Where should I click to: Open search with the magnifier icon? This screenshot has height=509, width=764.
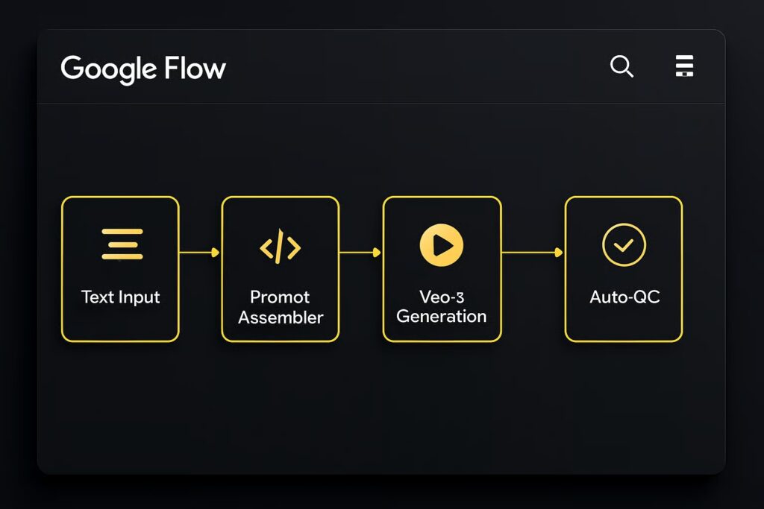click(x=621, y=67)
